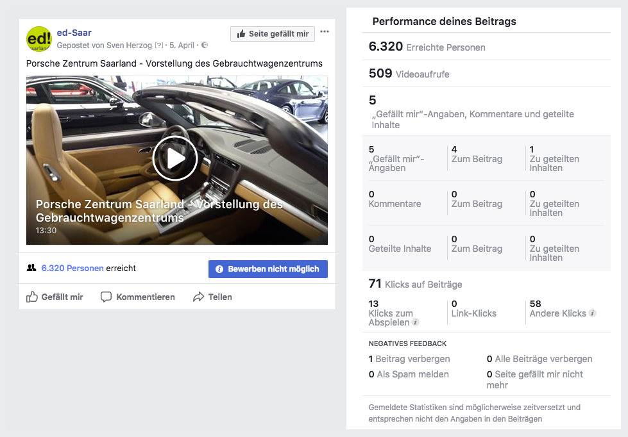This screenshot has width=628, height=437.
Task: Open the ed-Saar page name link
Action: point(74,33)
